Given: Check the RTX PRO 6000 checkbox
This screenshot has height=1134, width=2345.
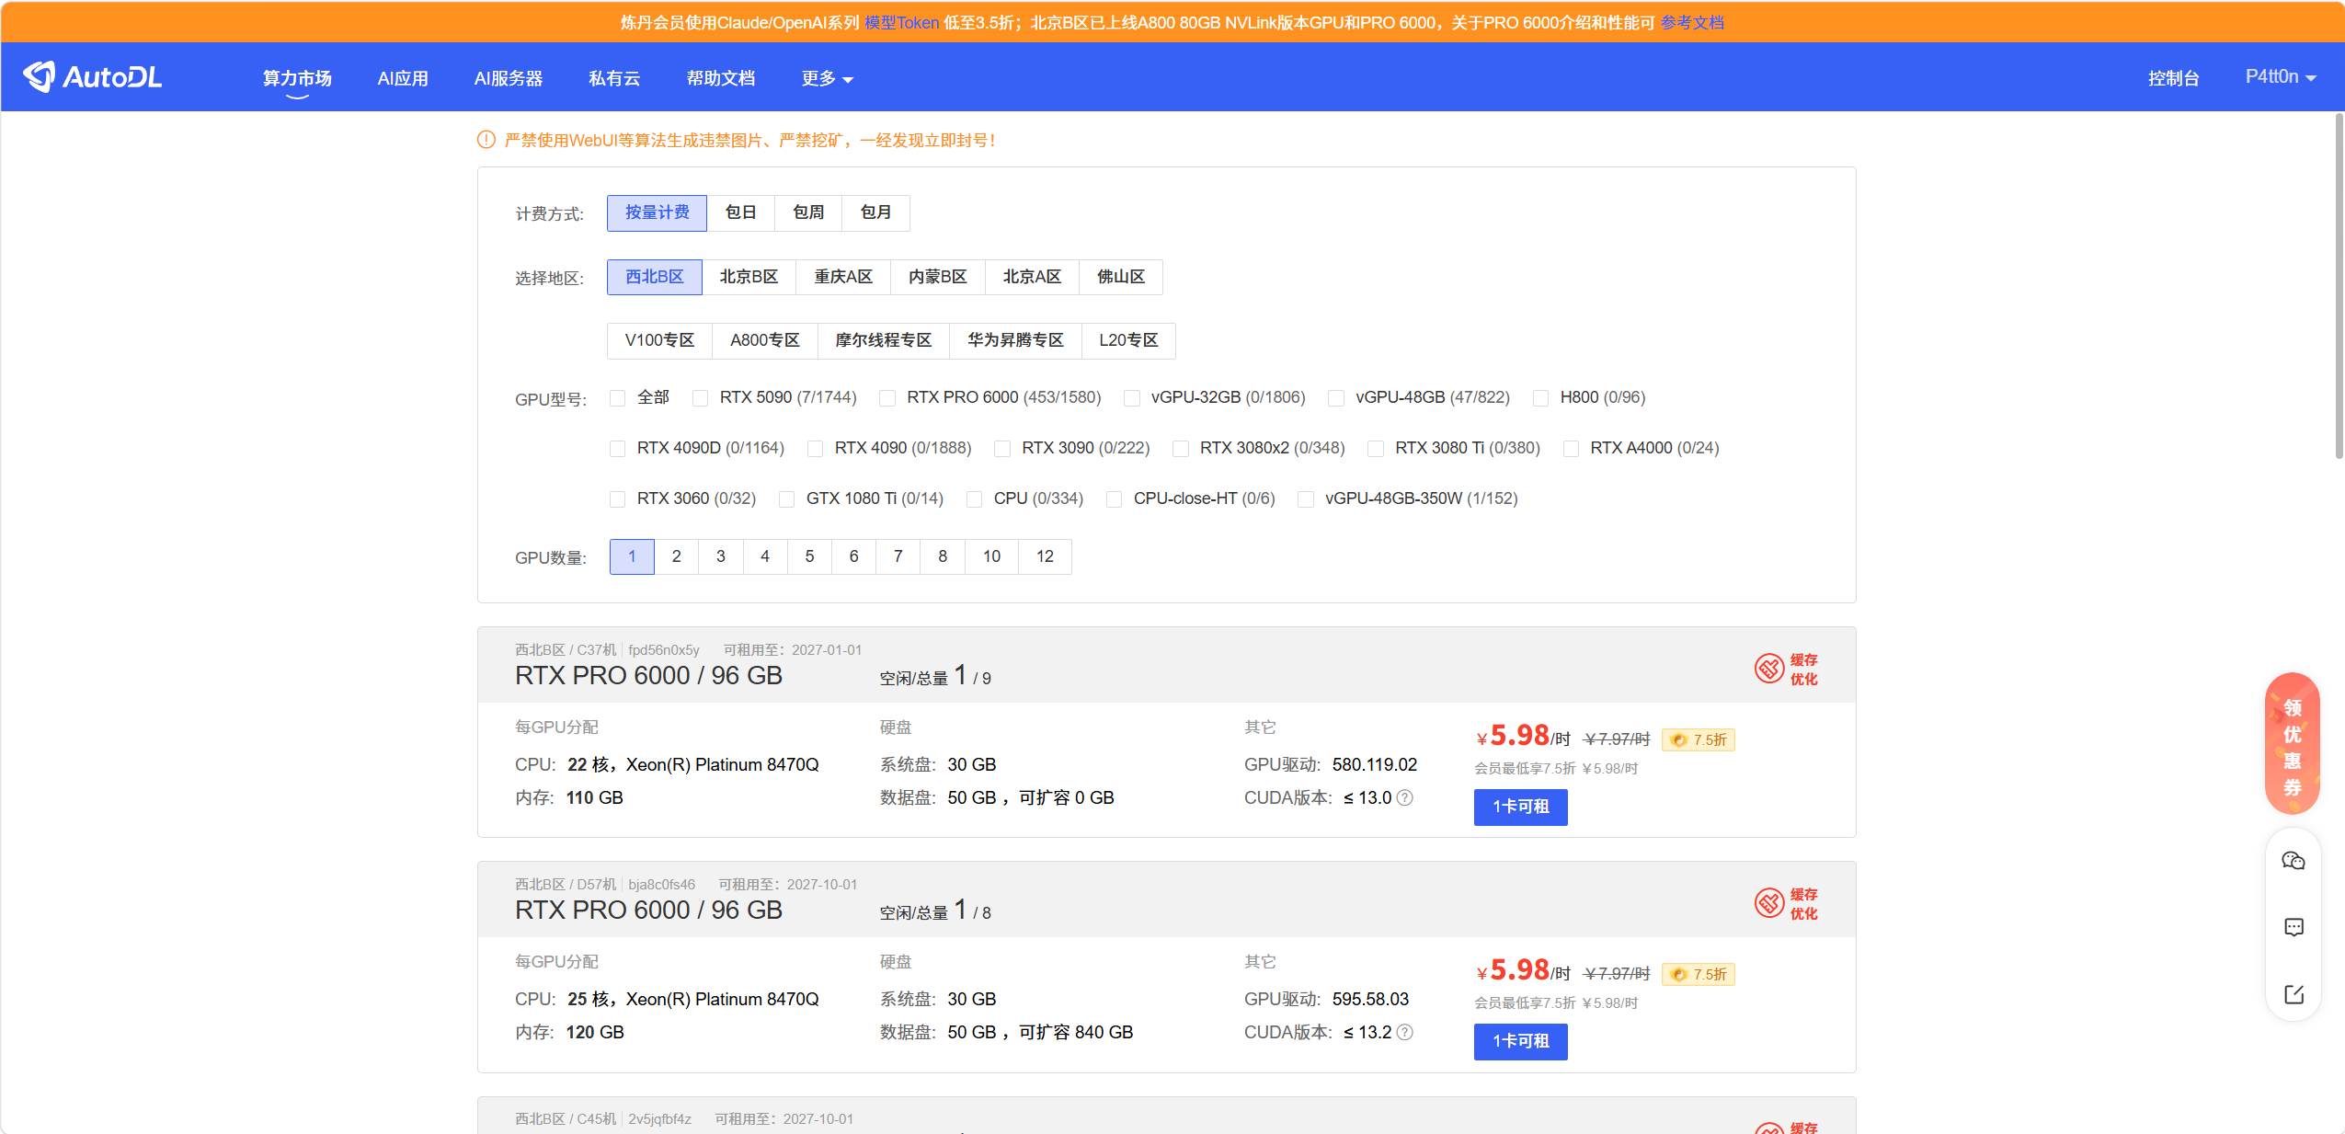Looking at the screenshot, I should [x=887, y=398].
